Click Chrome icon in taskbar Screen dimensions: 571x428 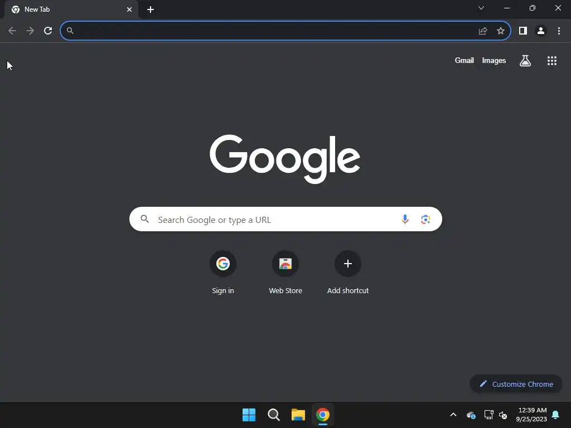pos(323,415)
